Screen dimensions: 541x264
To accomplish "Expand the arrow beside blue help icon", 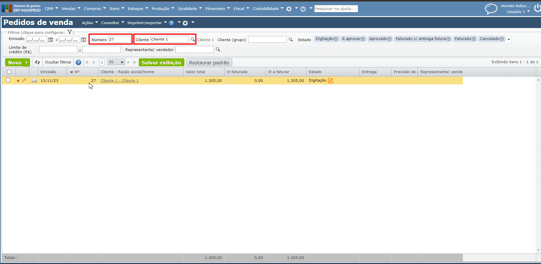I will [179, 22].
